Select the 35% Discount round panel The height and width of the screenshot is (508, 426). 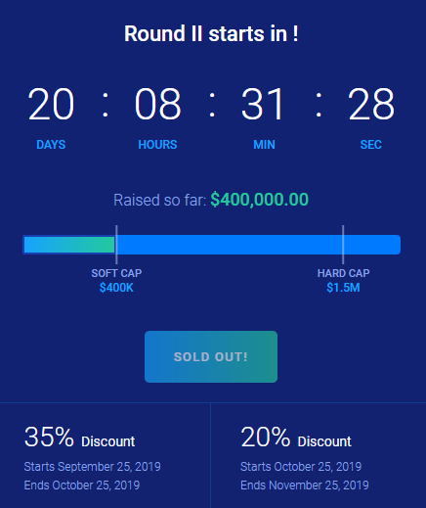point(105,455)
